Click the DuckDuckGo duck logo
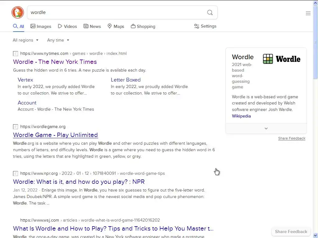Image resolution: width=318 pixels, height=238 pixels. point(18,12)
